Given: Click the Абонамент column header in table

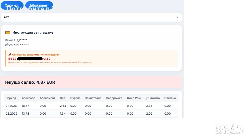Looking at the screenshot, I should click(x=47, y=98).
